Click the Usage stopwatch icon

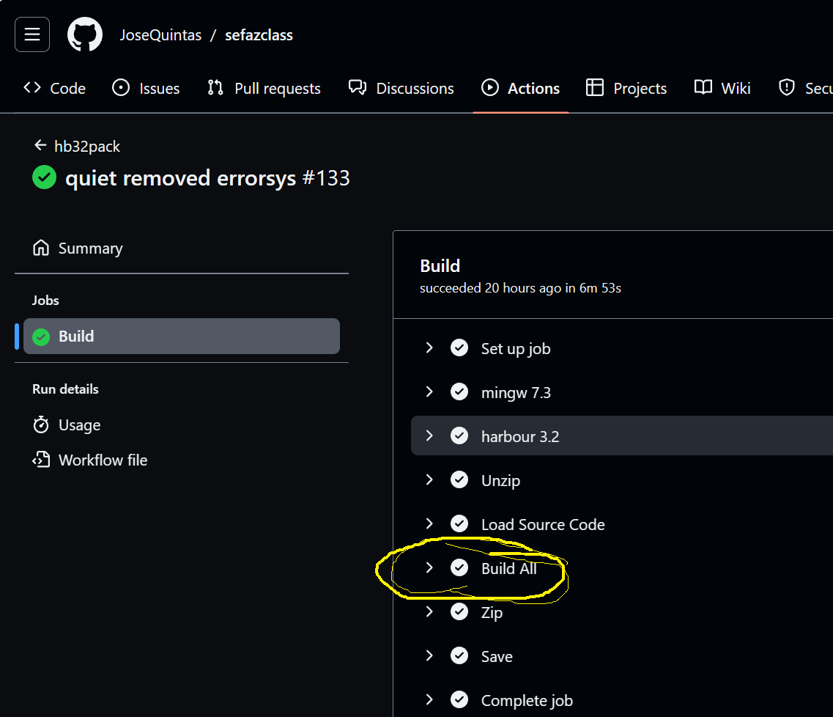[41, 425]
